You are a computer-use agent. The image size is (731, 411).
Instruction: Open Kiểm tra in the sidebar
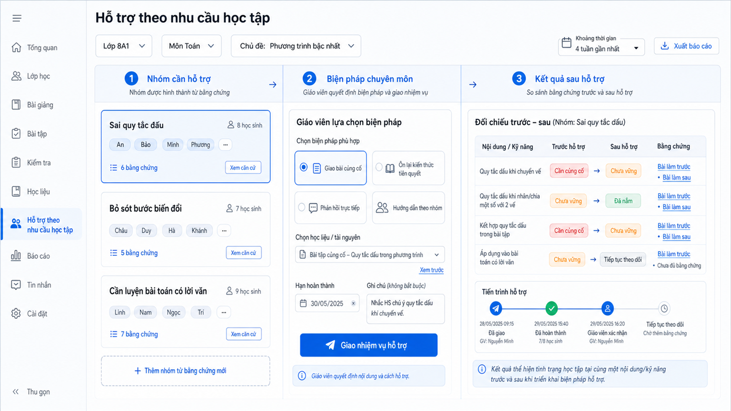[31, 163]
